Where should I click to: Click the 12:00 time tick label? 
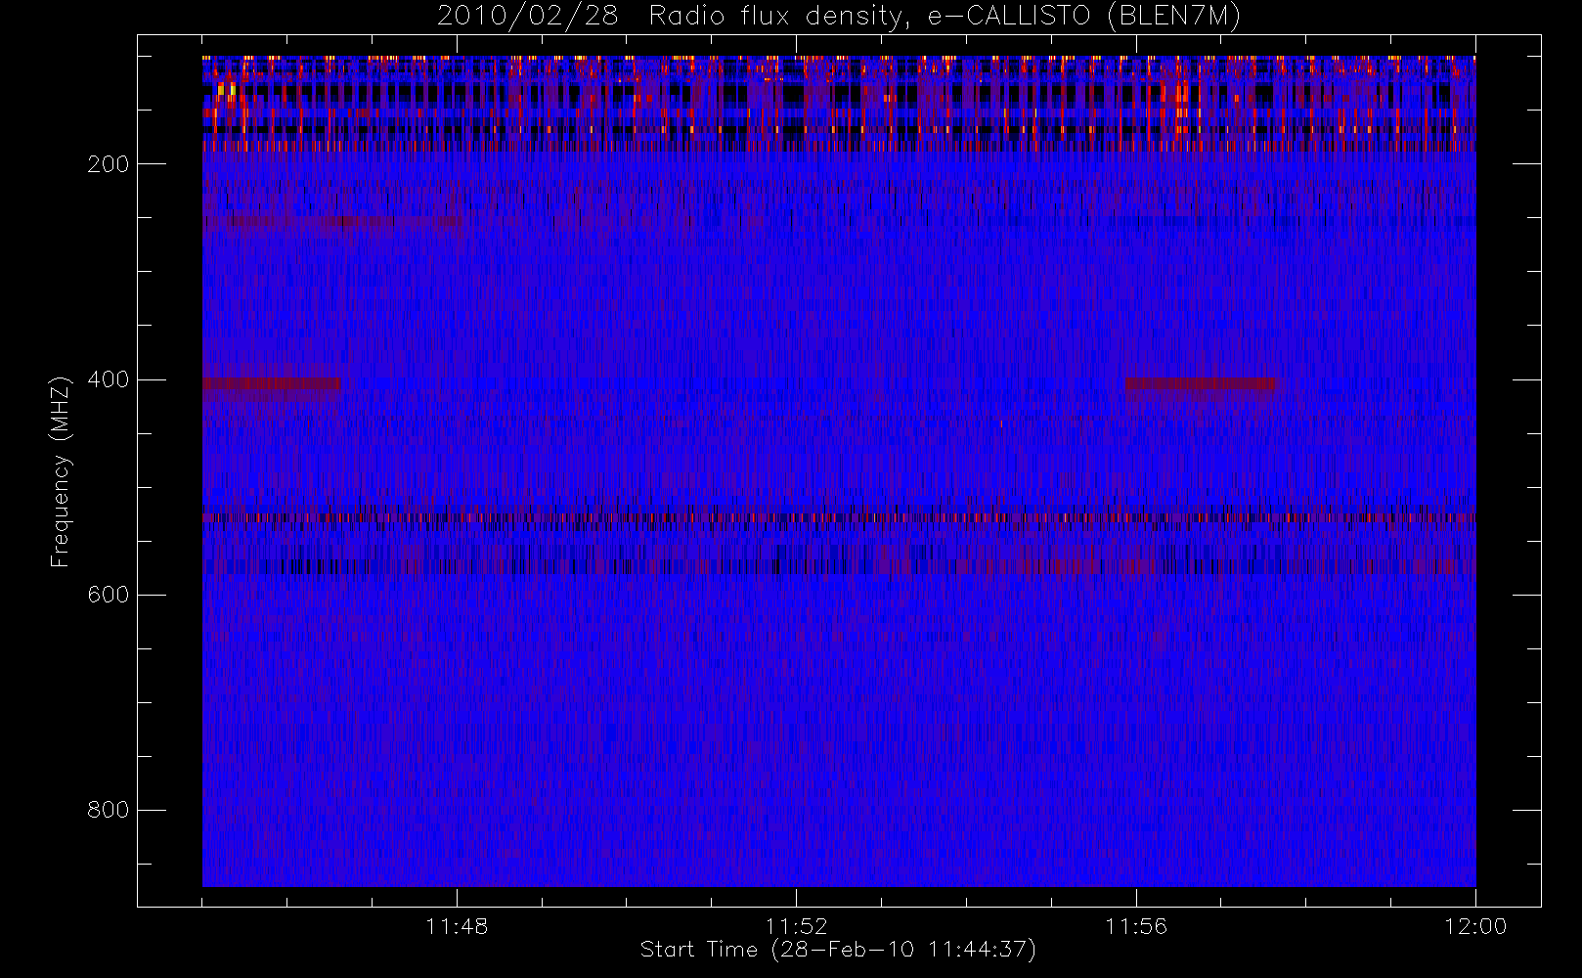coord(1475,926)
